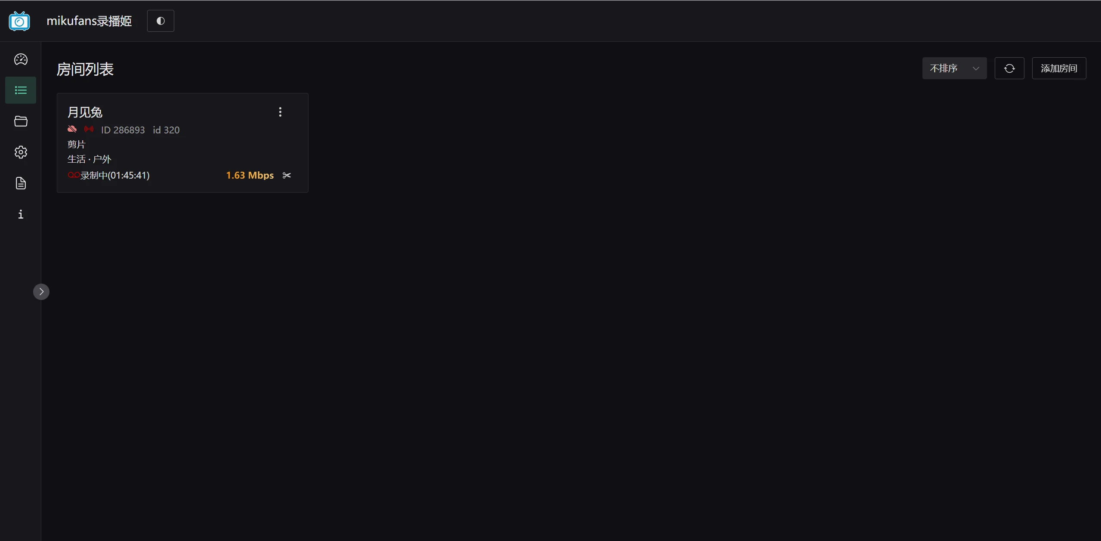Viewport: 1101px width, 541px height.
Task: Select the room list sidebar tab
Action: click(21, 90)
